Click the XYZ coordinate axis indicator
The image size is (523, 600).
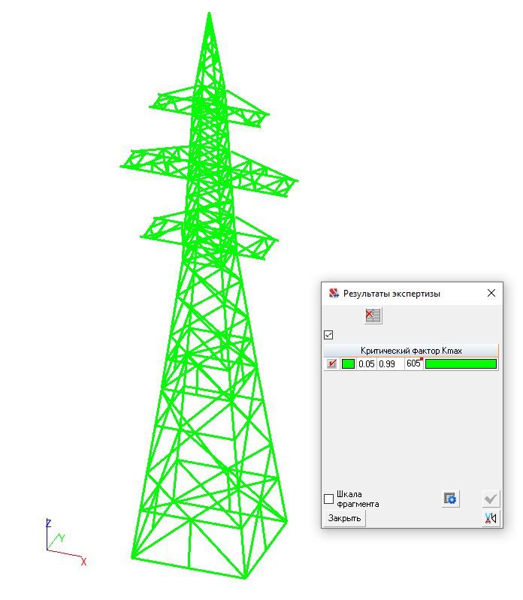pyautogui.click(x=66, y=542)
